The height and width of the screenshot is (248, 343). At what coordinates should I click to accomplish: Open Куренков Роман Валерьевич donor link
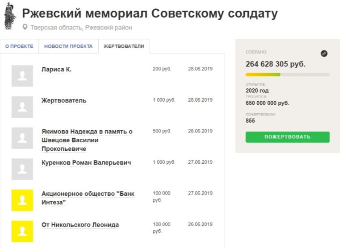(86, 163)
